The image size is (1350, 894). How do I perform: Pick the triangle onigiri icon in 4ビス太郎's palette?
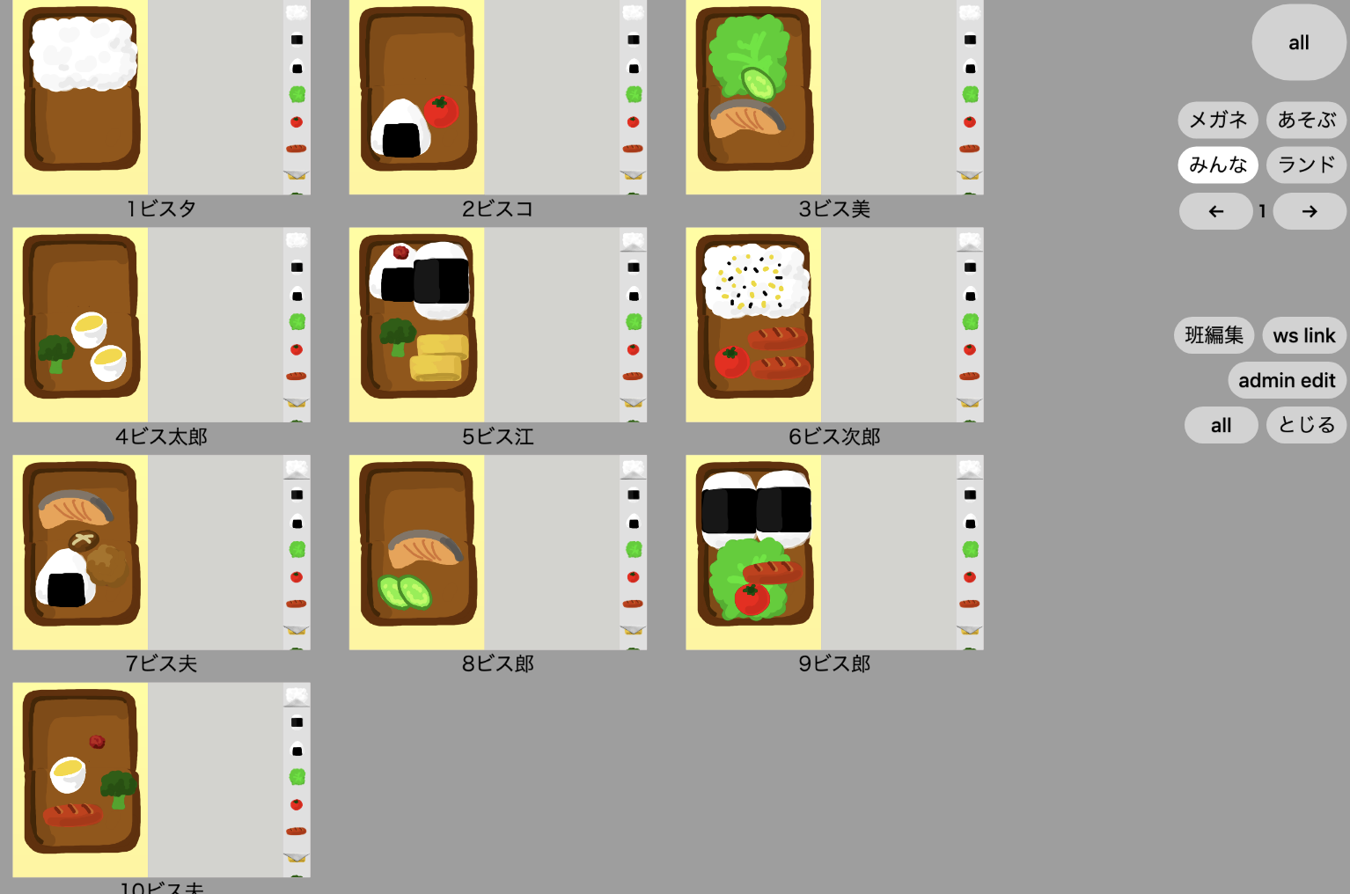(x=297, y=296)
